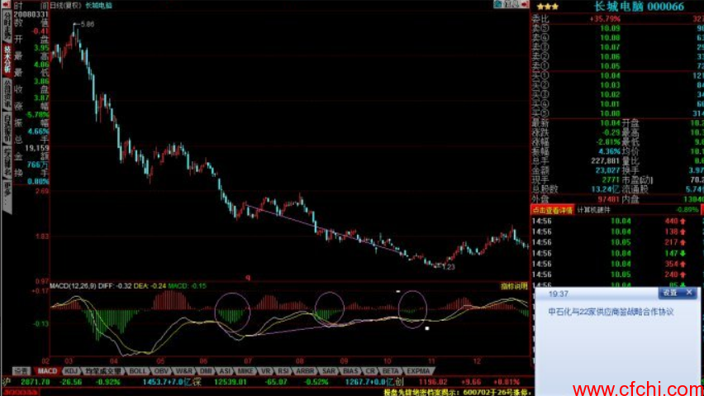This screenshot has width=704, height=396.
Task: Switch to the BIAS indicator tab
Action: coord(350,371)
